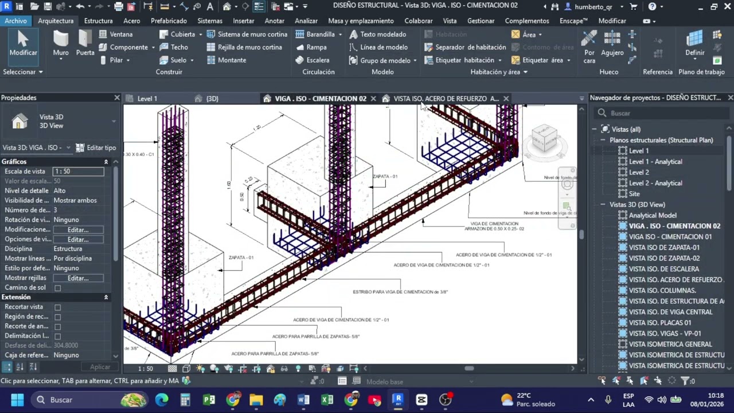
Task: Click Editar tipo button
Action: [x=96, y=147]
